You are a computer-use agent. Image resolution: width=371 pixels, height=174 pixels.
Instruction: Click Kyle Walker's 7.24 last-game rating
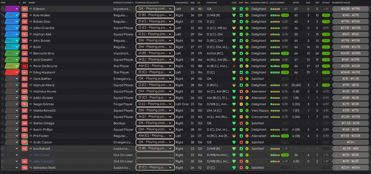pyautogui.click(x=285, y=15)
